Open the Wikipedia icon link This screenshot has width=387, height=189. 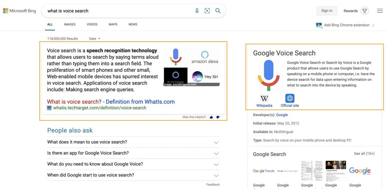pos(264,98)
